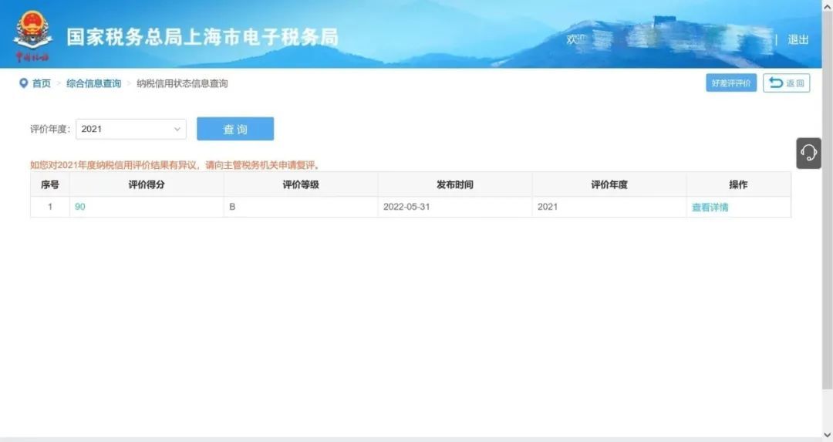
Task: Expand the 评价年度 year dropdown
Action: pyautogui.click(x=130, y=129)
